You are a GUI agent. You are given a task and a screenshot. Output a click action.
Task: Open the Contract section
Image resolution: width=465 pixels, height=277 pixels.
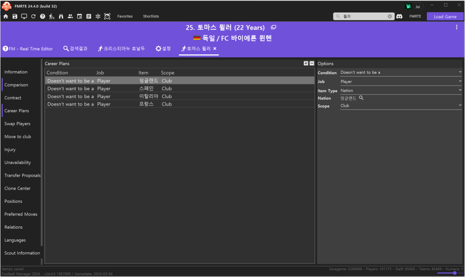pyautogui.click(x=13, y=98)
